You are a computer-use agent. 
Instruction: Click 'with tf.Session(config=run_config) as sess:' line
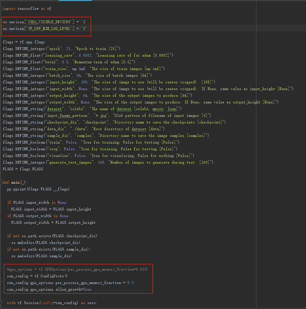coord(52,303)
